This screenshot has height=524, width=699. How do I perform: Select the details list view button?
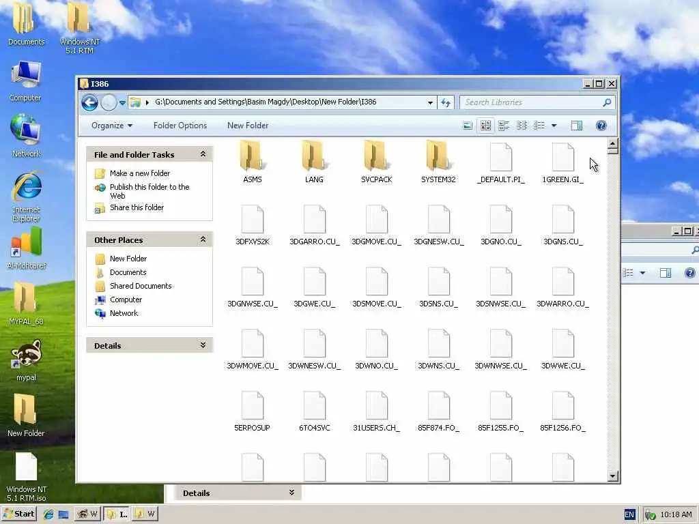click(x=539, y=126)
